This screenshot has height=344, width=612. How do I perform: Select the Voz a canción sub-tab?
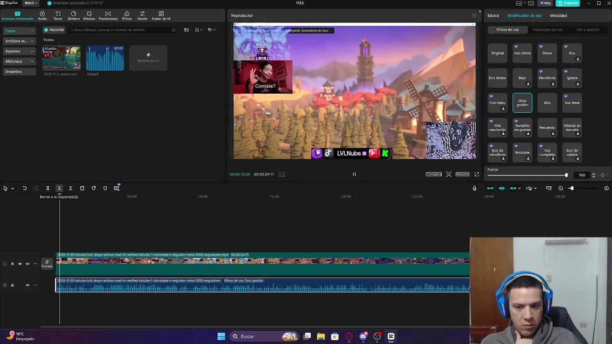pyautogui.click(x=588, y=30)
